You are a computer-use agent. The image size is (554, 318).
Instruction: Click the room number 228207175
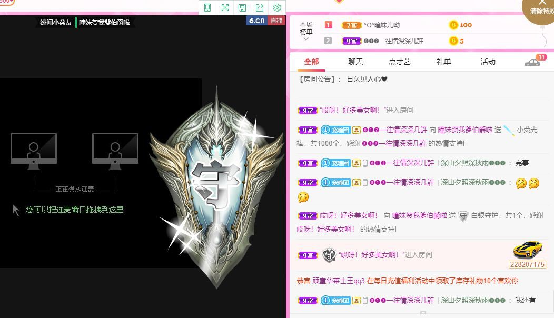[527, 264]
